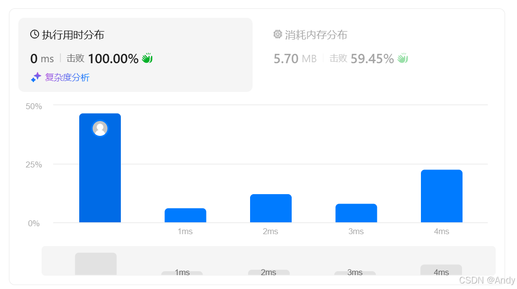Viewport: 517px width, 289px height.
Task: Click the 1ms label in the gray overview strip
Action: pos(182,273)
